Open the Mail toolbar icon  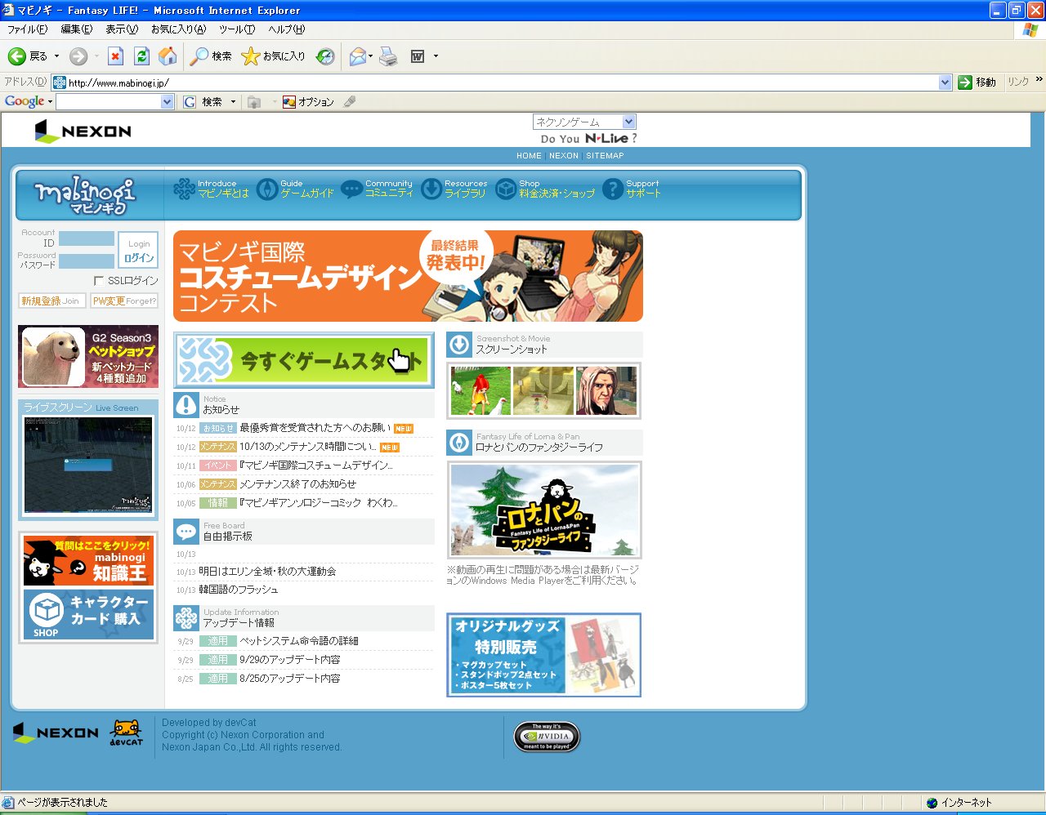coord(357,56)
